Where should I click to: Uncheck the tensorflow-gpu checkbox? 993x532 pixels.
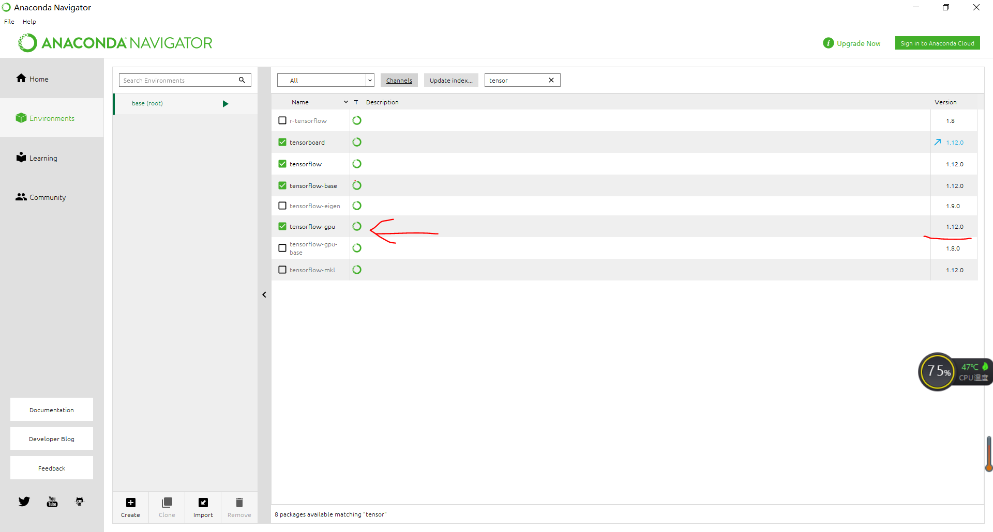click(282, 226)
